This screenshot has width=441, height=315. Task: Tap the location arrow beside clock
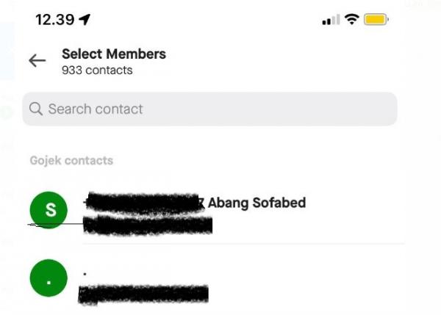(x=85, y=20)
